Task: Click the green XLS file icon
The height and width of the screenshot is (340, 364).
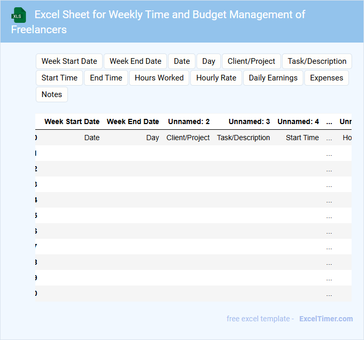Action: point(19,15)
